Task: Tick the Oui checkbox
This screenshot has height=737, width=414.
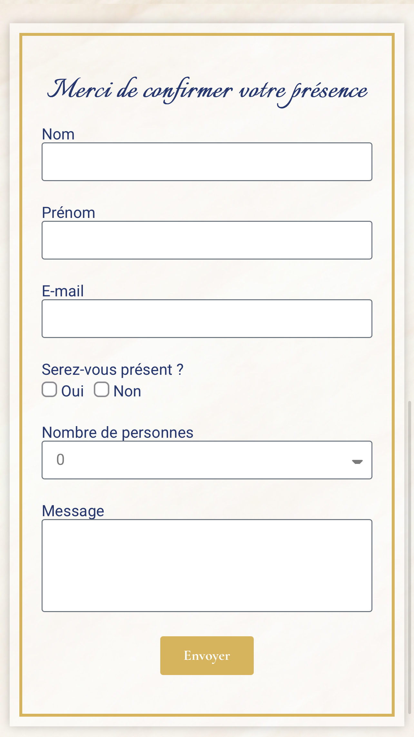Action: click(49, 390)
